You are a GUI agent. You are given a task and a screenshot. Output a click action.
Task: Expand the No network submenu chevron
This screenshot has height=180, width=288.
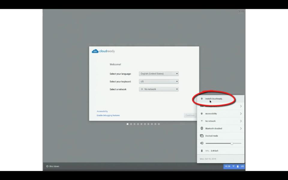pos(241,121)
